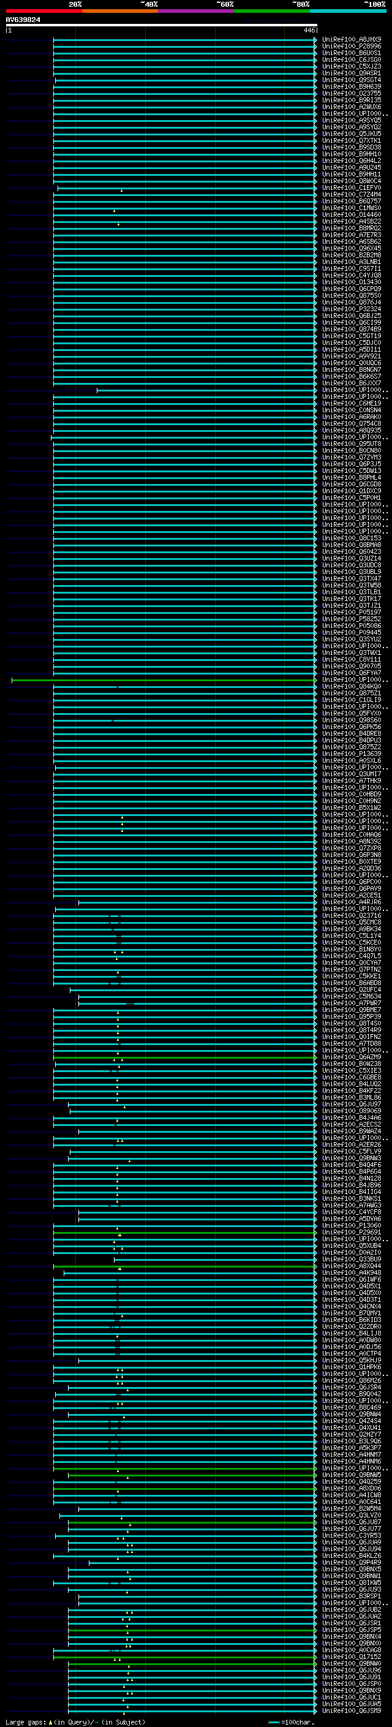
Task: Select hit UniRef100_Q84KQ0
Action: pyautogui.click(x=351, y=687)
